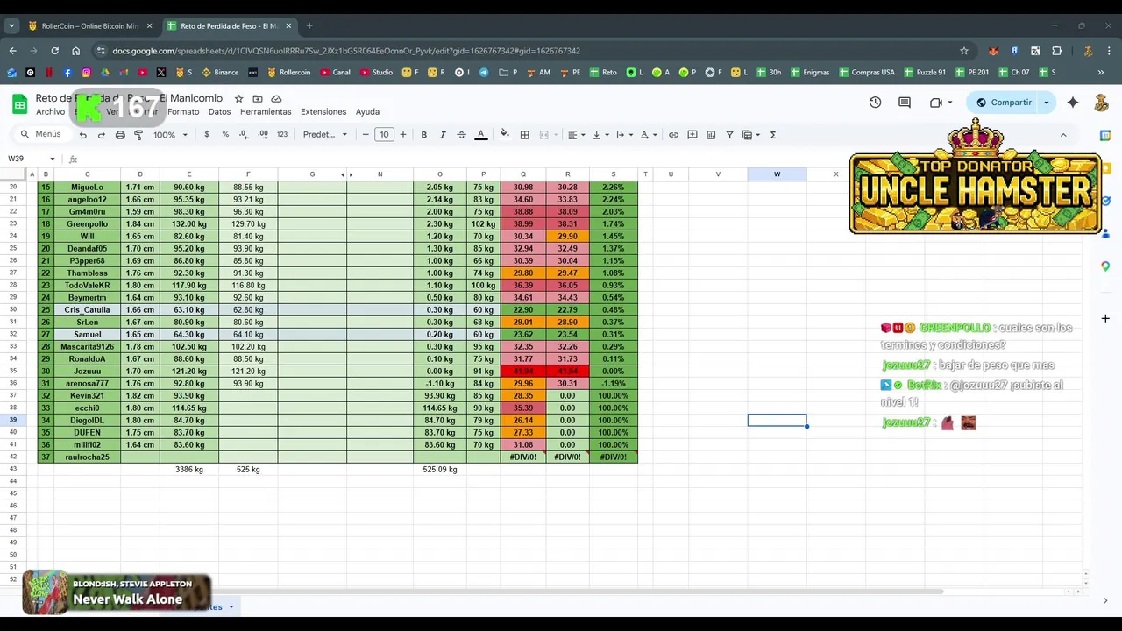Open vertical align dropdown
Screen dimensions: 1122x631
click(600, 135)
